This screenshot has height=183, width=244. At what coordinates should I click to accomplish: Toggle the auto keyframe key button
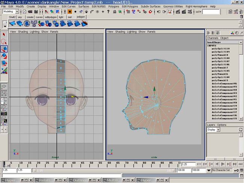236,171
